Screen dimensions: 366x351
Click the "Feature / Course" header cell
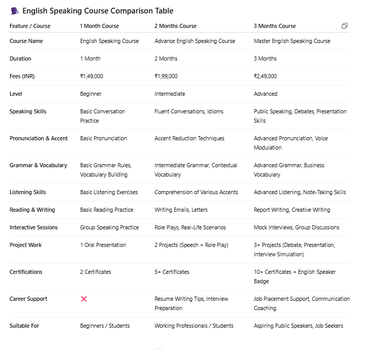tap(30, 26)
